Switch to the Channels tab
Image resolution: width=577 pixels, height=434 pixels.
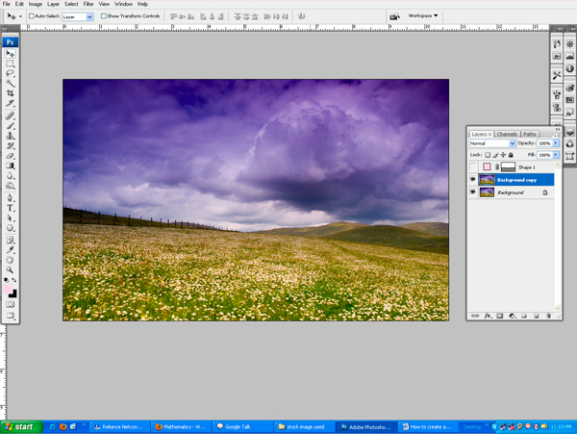pyautogui.click(x=507, y=134)
